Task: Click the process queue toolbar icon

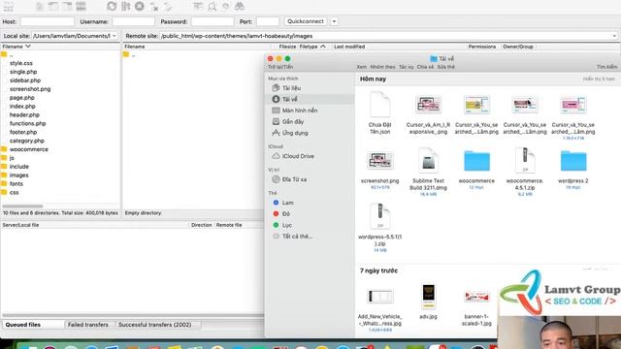Action: (x=126, y=7)
